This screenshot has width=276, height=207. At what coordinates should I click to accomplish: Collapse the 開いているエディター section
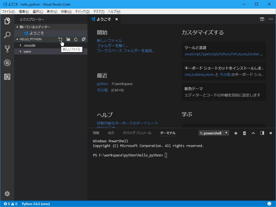pos(51,27)
